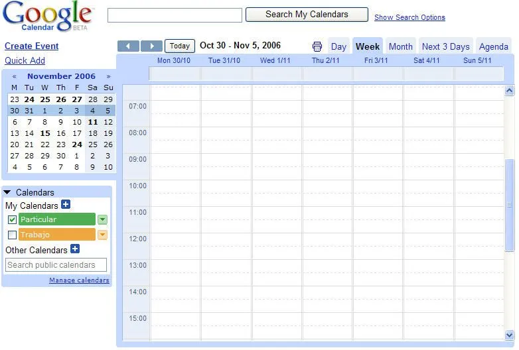Viewport: 519px width, 350px height.
Task: Go to next week arrow
Action: [151, 46]
